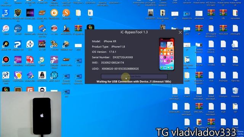Open the Auto Flash app icon
The width and height of the screenshot is (244, 137).
[x=42, y=44]
